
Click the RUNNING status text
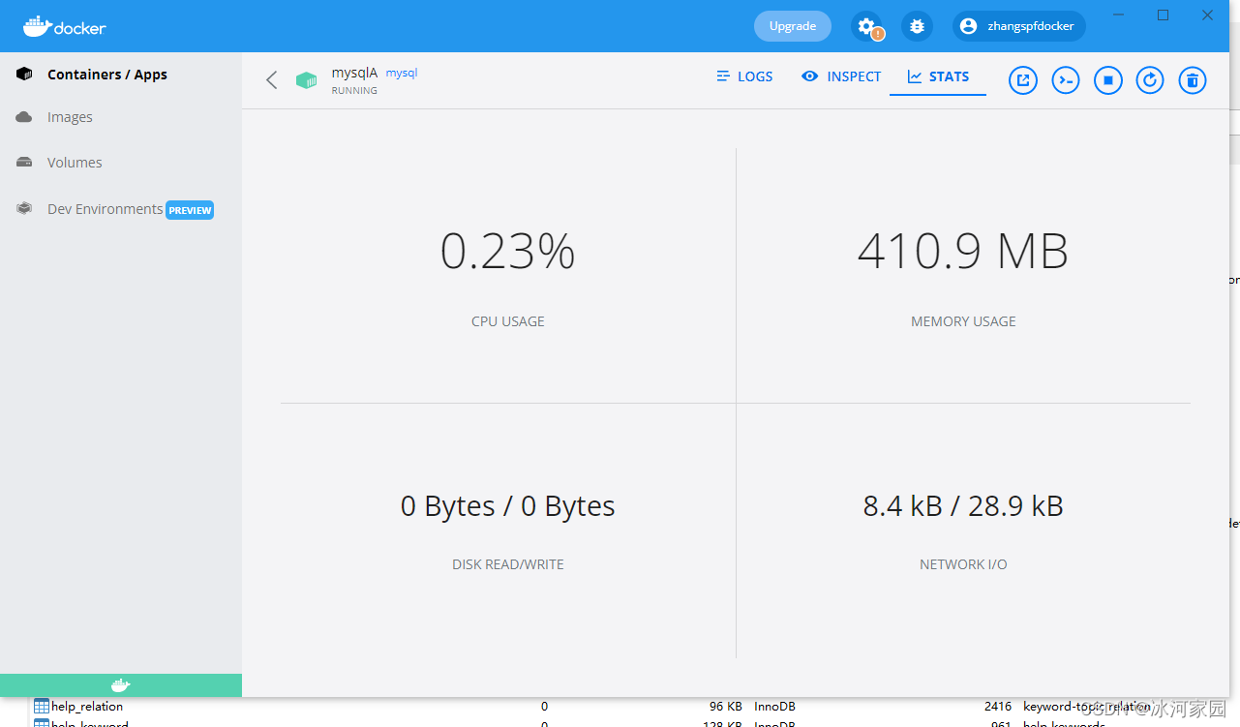click(x=354, y=90)
